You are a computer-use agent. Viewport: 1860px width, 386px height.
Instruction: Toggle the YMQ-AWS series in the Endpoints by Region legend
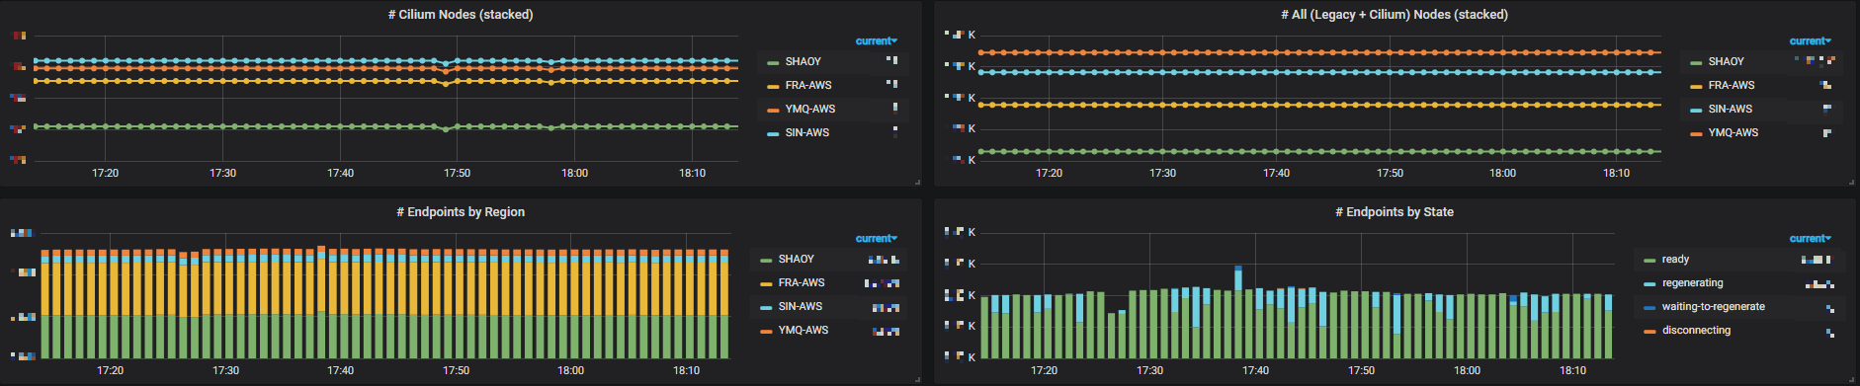(x=803, y=330)
